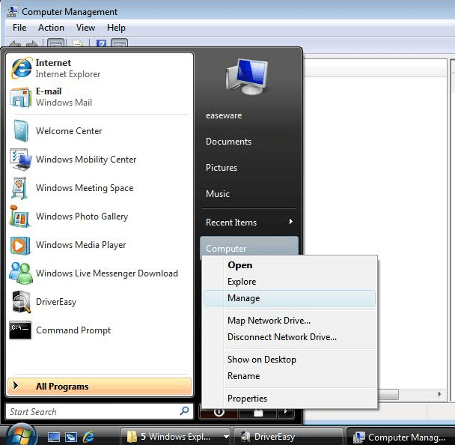Viewport: 455px width, 445px height.
Task: Click Switch between windows Quick Launch icon
Action: 71,437
